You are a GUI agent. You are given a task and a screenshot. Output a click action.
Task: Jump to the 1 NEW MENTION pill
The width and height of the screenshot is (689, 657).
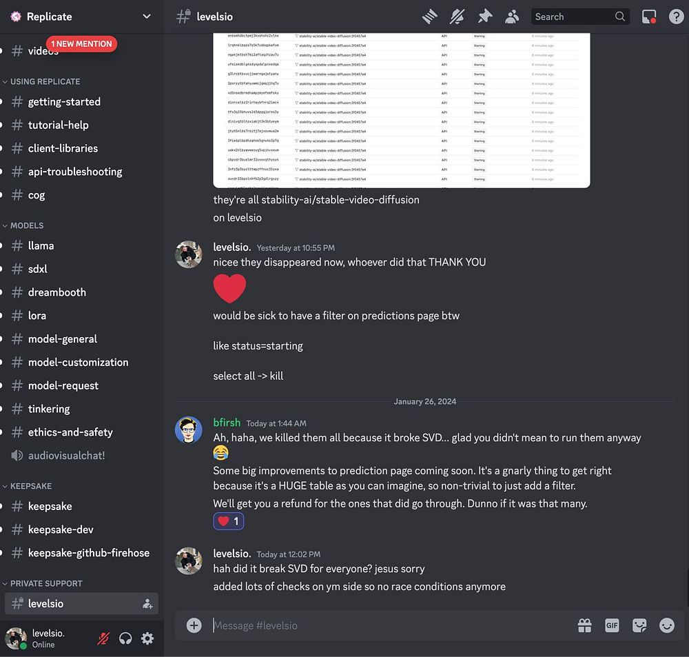click(x=81, y=44)
